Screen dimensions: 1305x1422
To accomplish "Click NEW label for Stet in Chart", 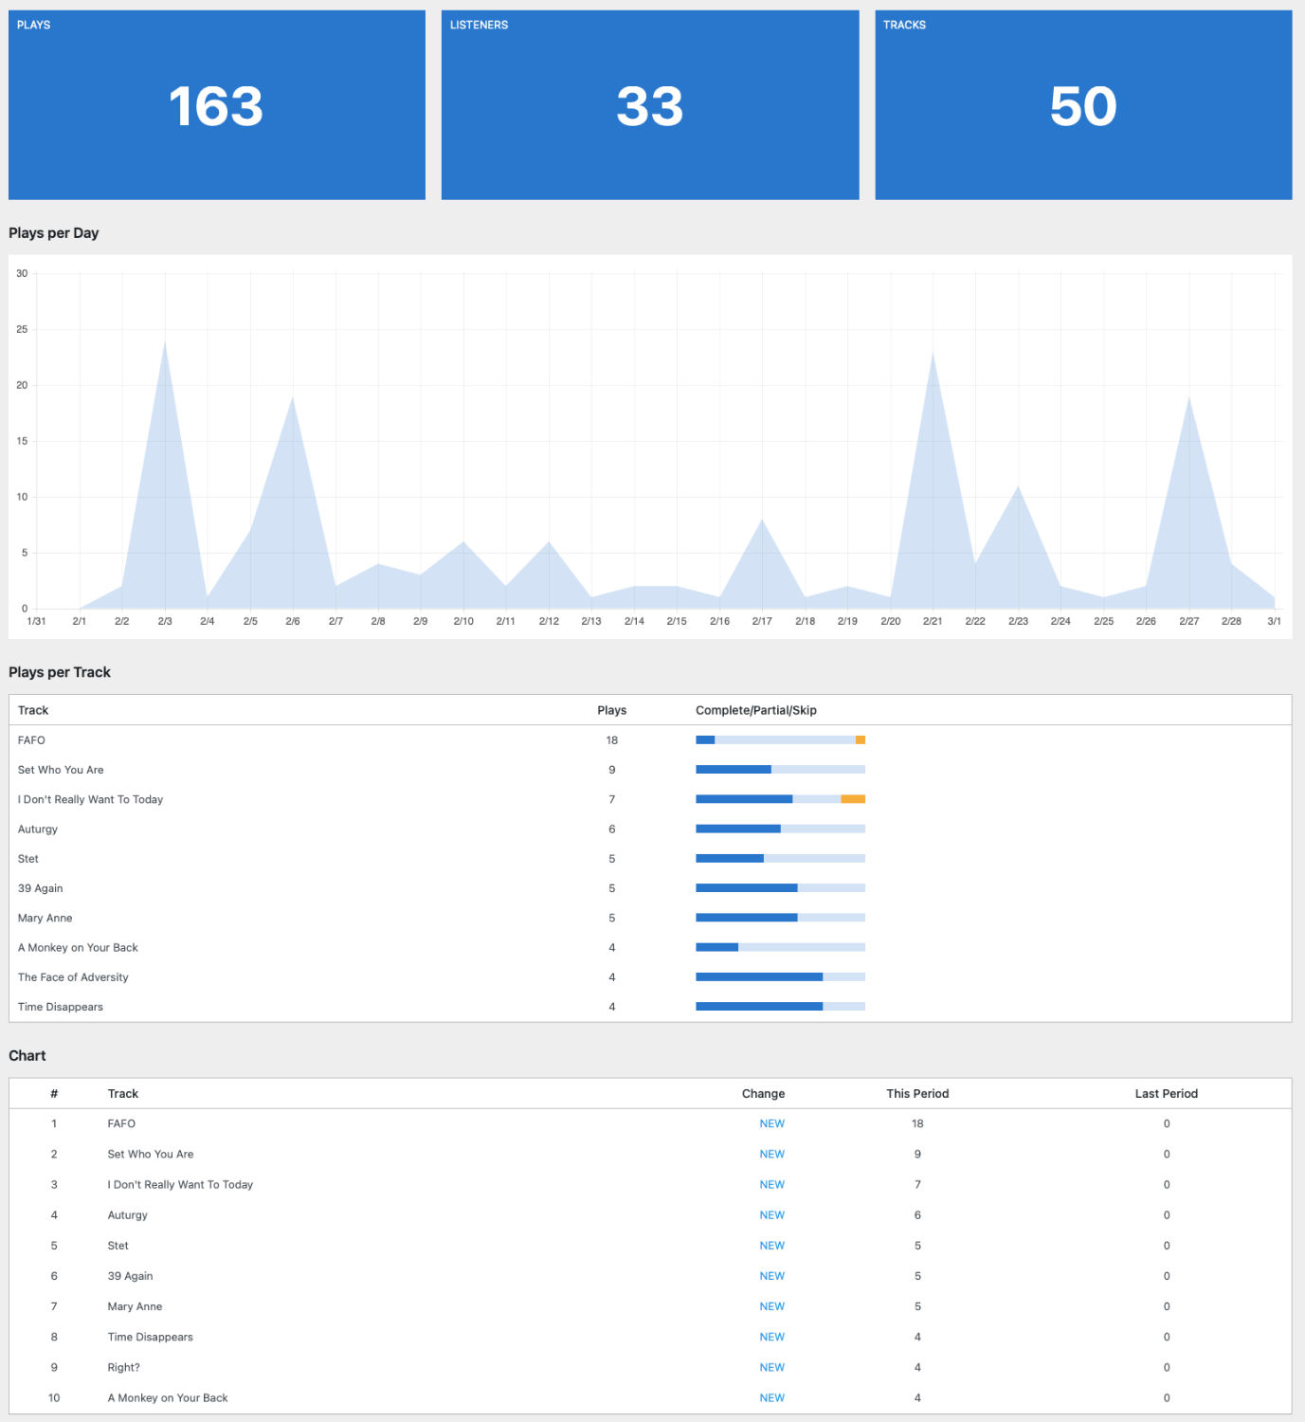I will pyautogui.click(x=771, y=1246).
